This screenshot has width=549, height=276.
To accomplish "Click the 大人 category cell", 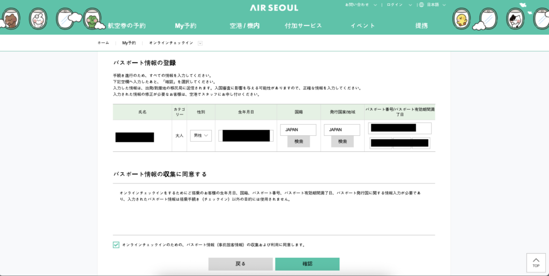I will click(x=179, y=135).
